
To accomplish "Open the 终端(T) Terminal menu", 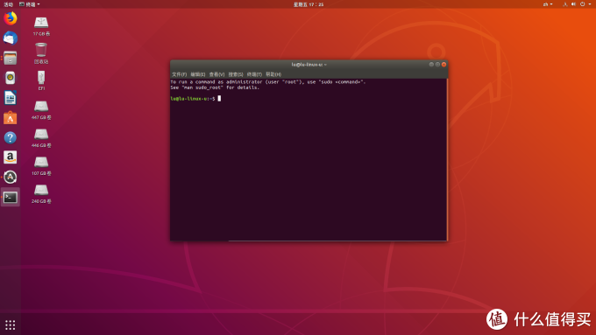I will pos(254,74).
